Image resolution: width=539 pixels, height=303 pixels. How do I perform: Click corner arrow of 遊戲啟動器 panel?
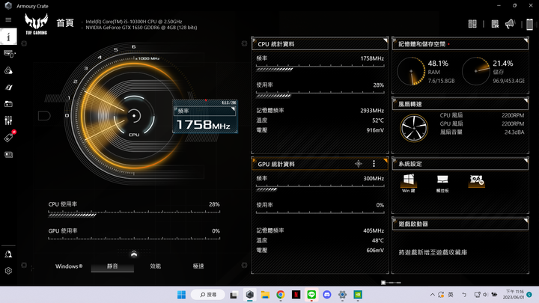[x=526, y=220]
